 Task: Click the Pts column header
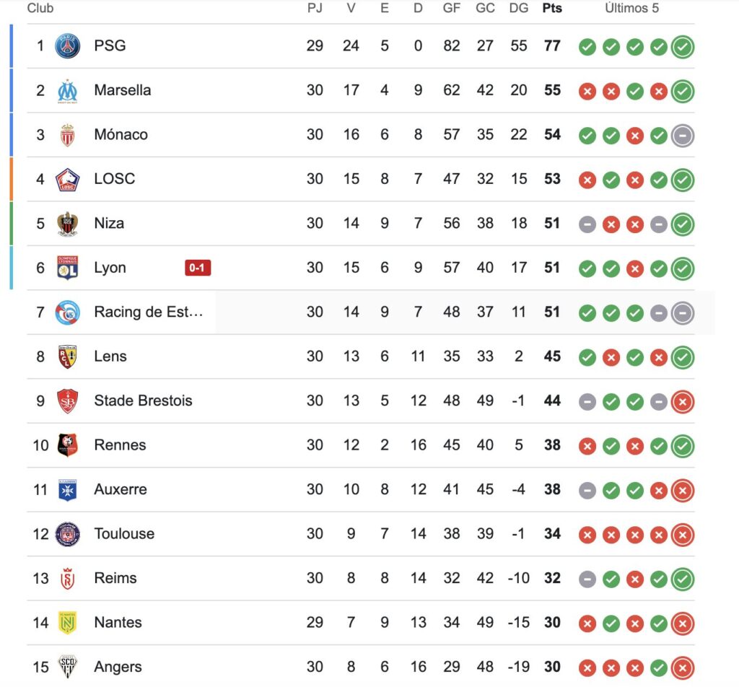[552, 8]
